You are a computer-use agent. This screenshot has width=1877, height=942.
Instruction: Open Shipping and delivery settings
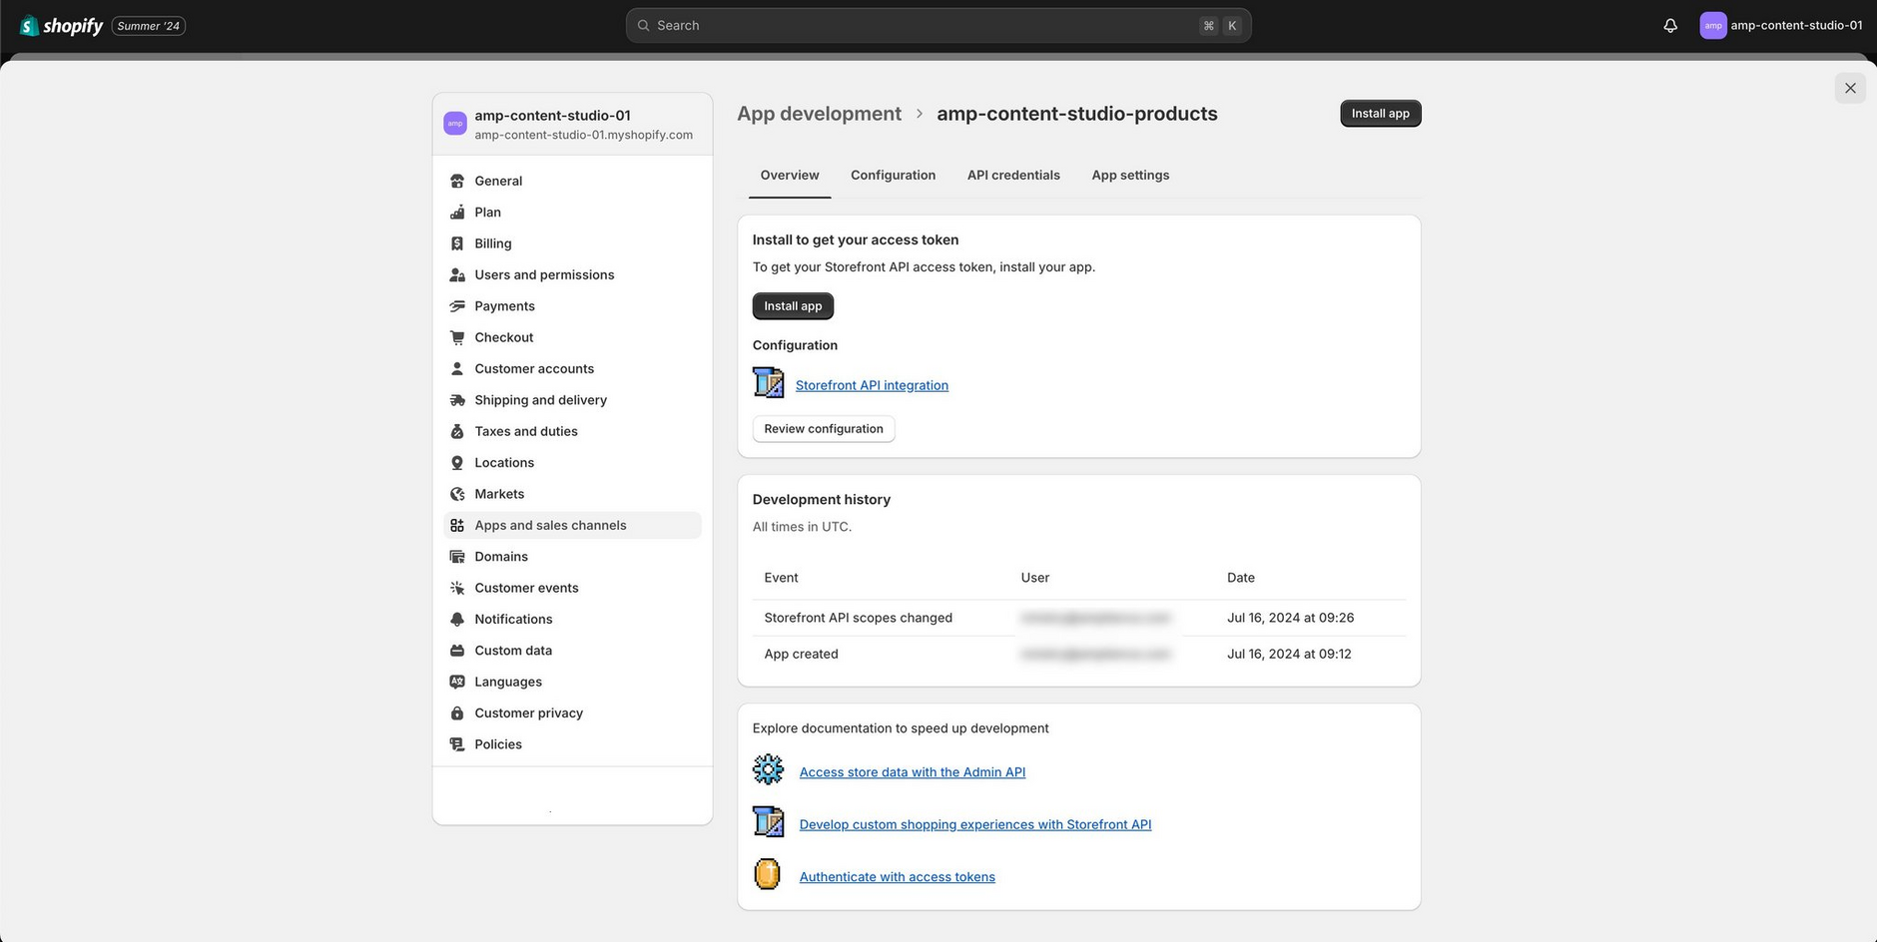tap(572, 400)
